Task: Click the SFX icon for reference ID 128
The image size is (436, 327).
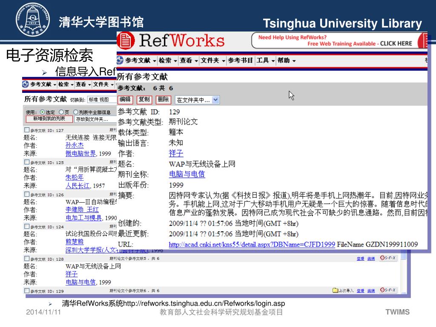Action: (387, 258)
